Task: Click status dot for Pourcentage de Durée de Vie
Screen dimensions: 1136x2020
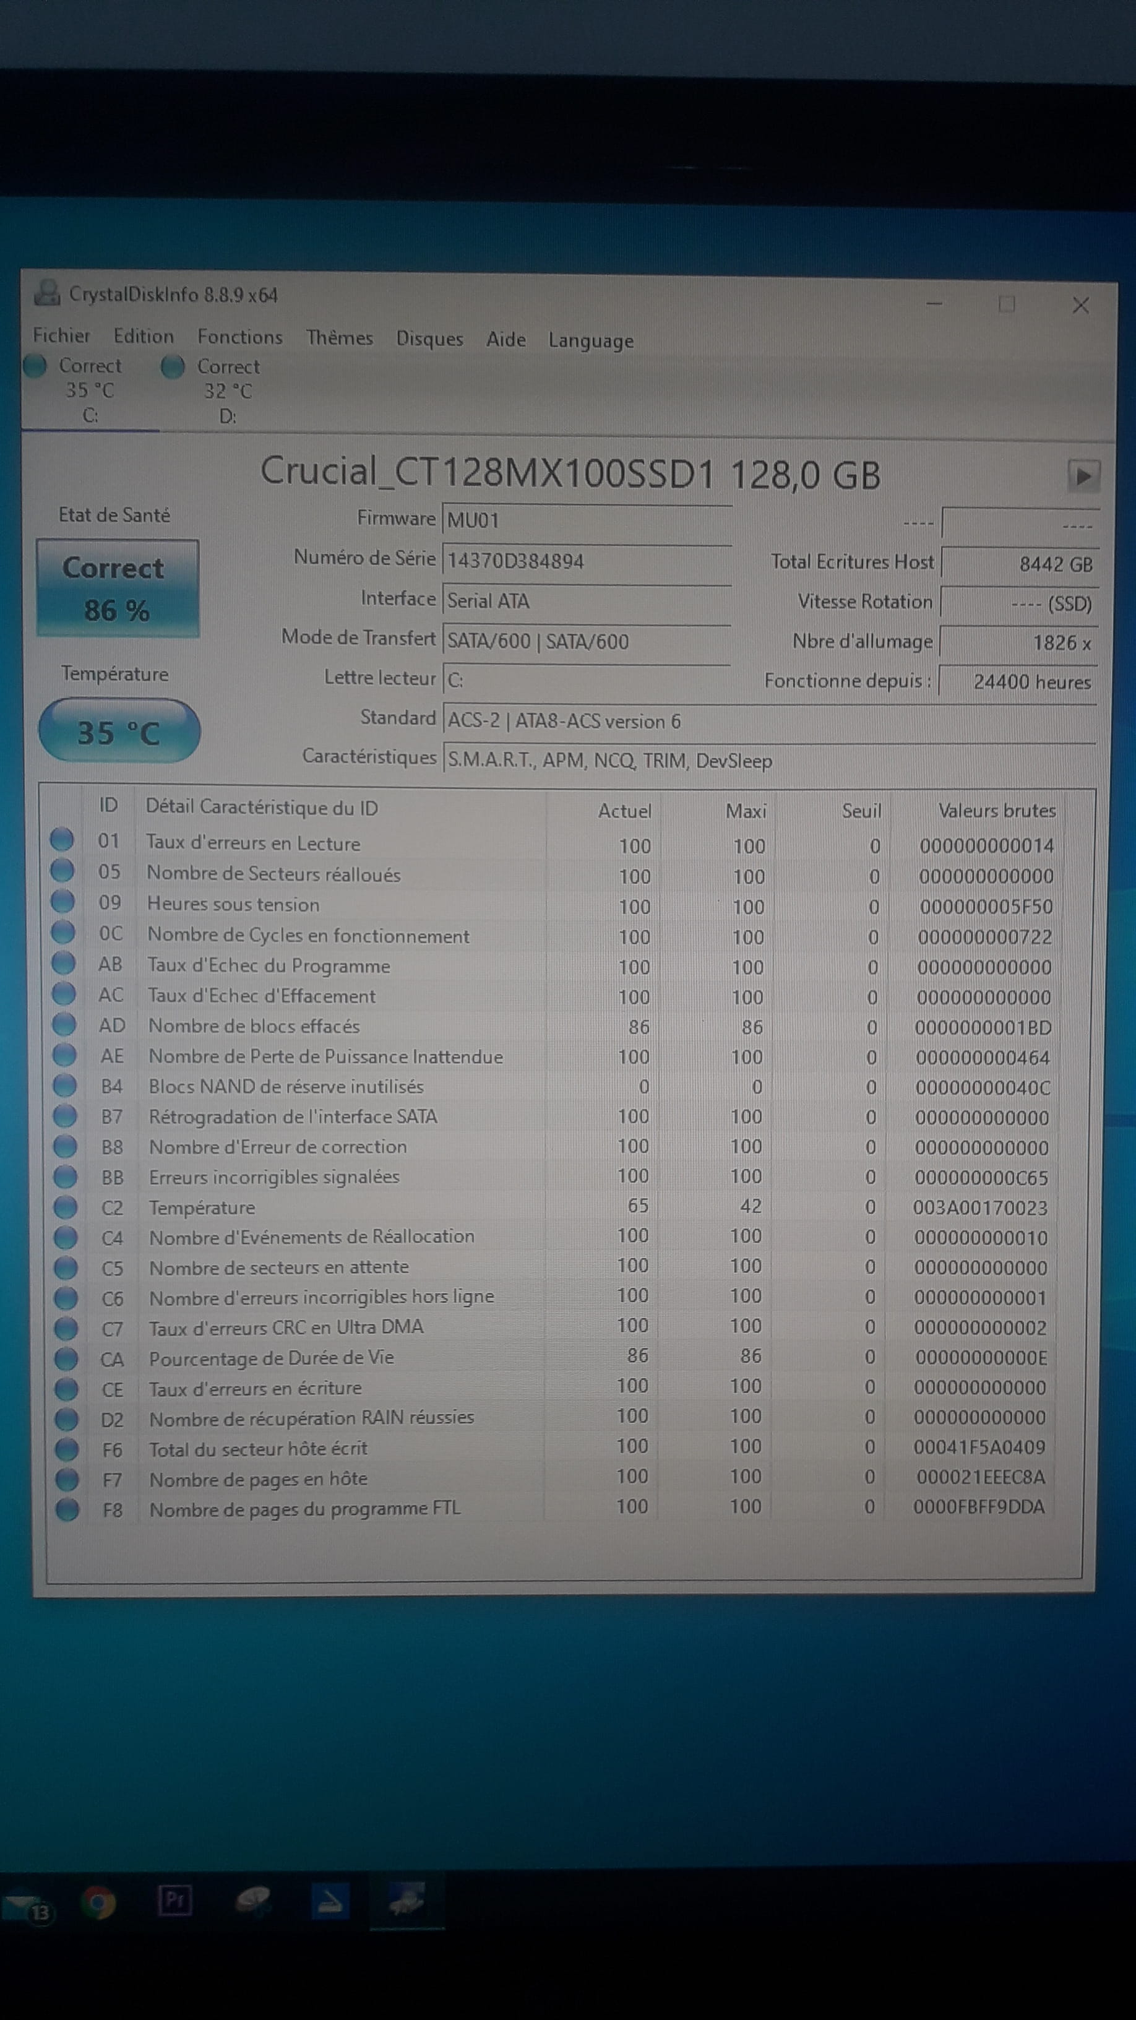Action: pyautogui.click(x=67, y=1359)
